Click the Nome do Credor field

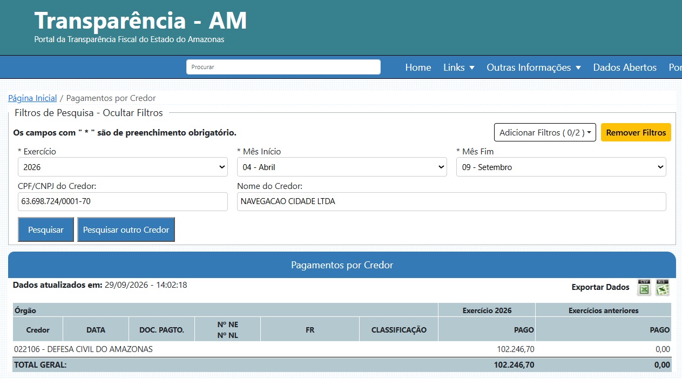(x=451, y=201)
